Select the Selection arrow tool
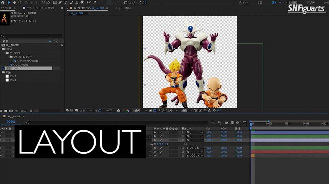The width and height of the screenshot is (329, 184). tap(9, 2)
